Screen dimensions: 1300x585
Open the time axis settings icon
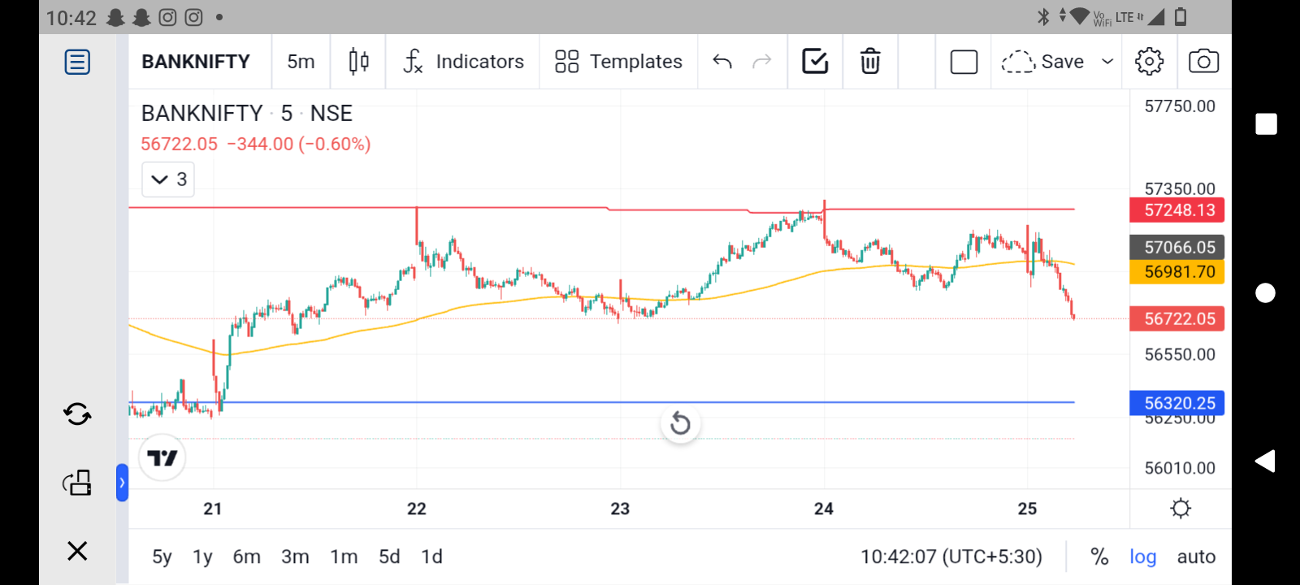(1181, 509)
